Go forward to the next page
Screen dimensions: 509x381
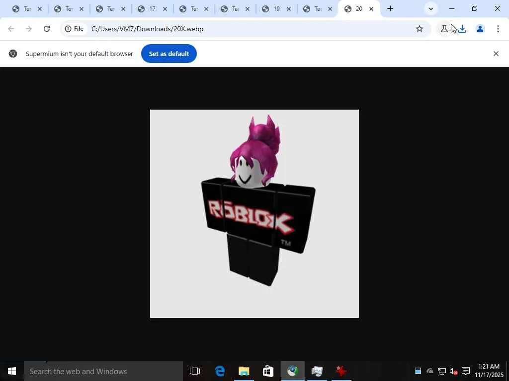coord(29,29)
